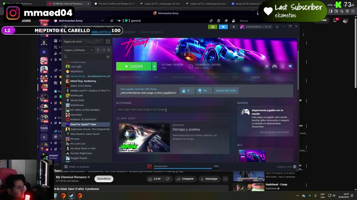The width and height of the screenshot is (357, 200).
Task: Click YouTube dislike thumbs-down icon
Action: pyautogui.click(x=168, y=179)
